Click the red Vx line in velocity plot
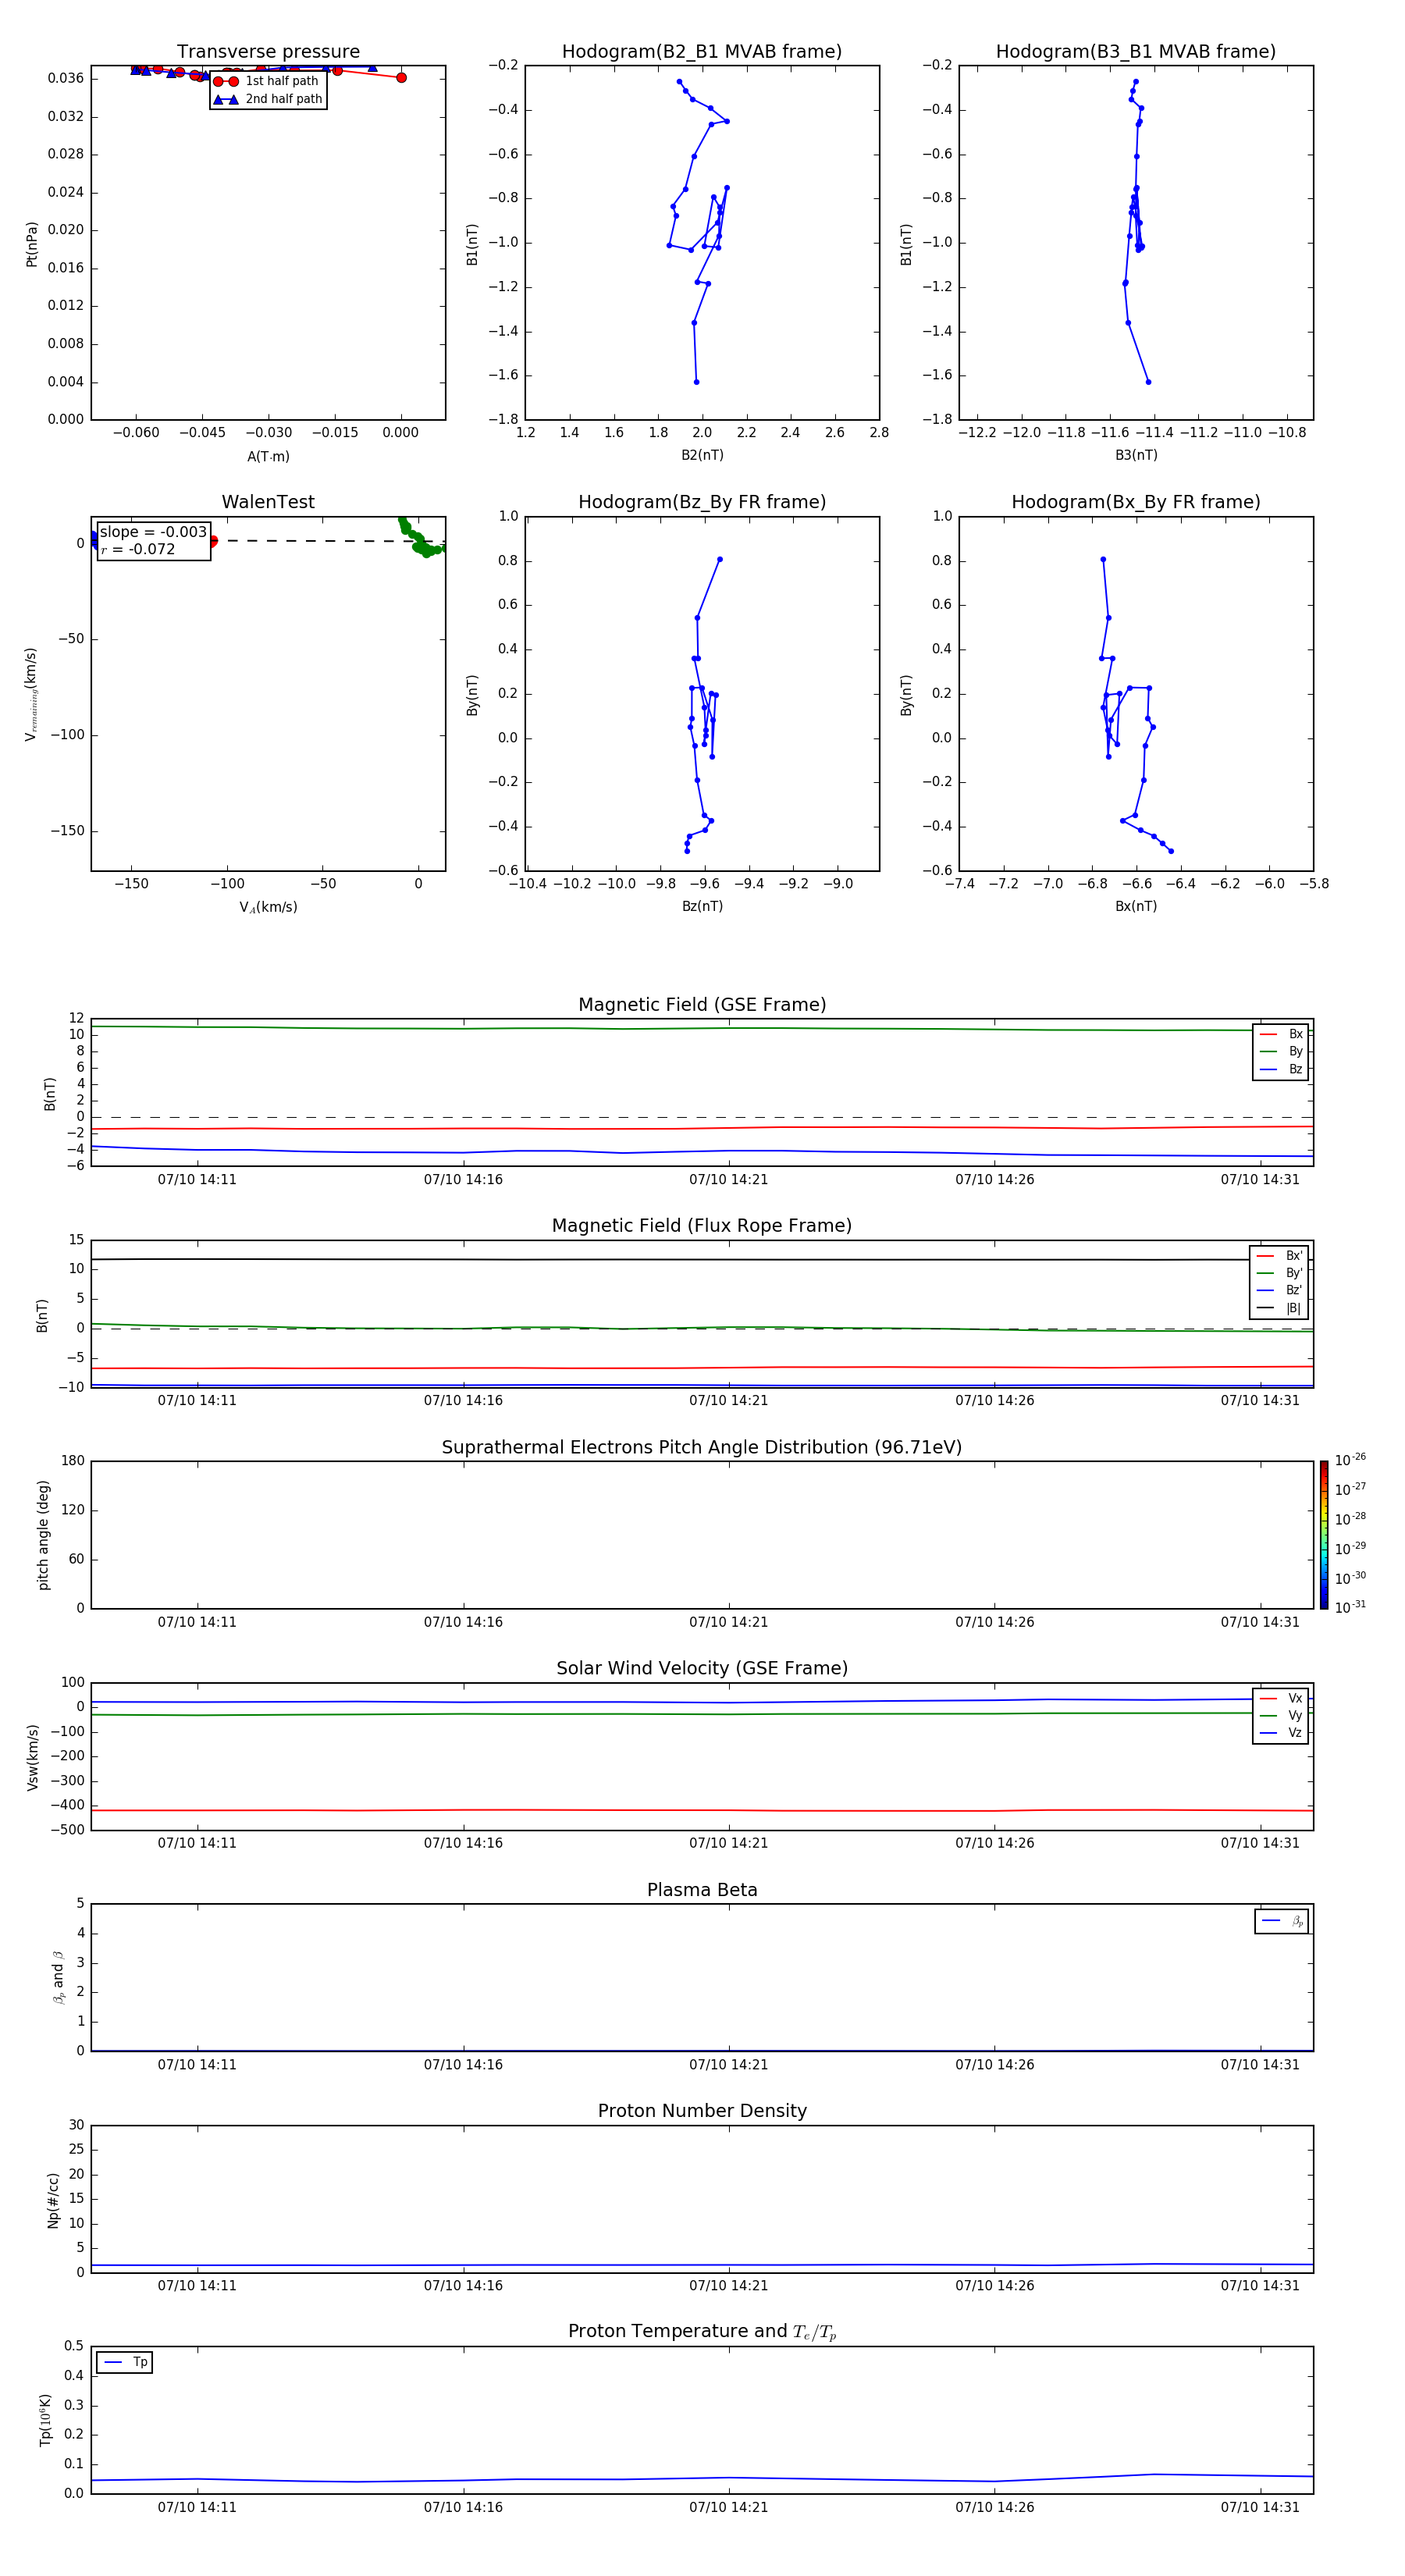This screenshot has width=1405, height=2576. tap(702, 1810)
